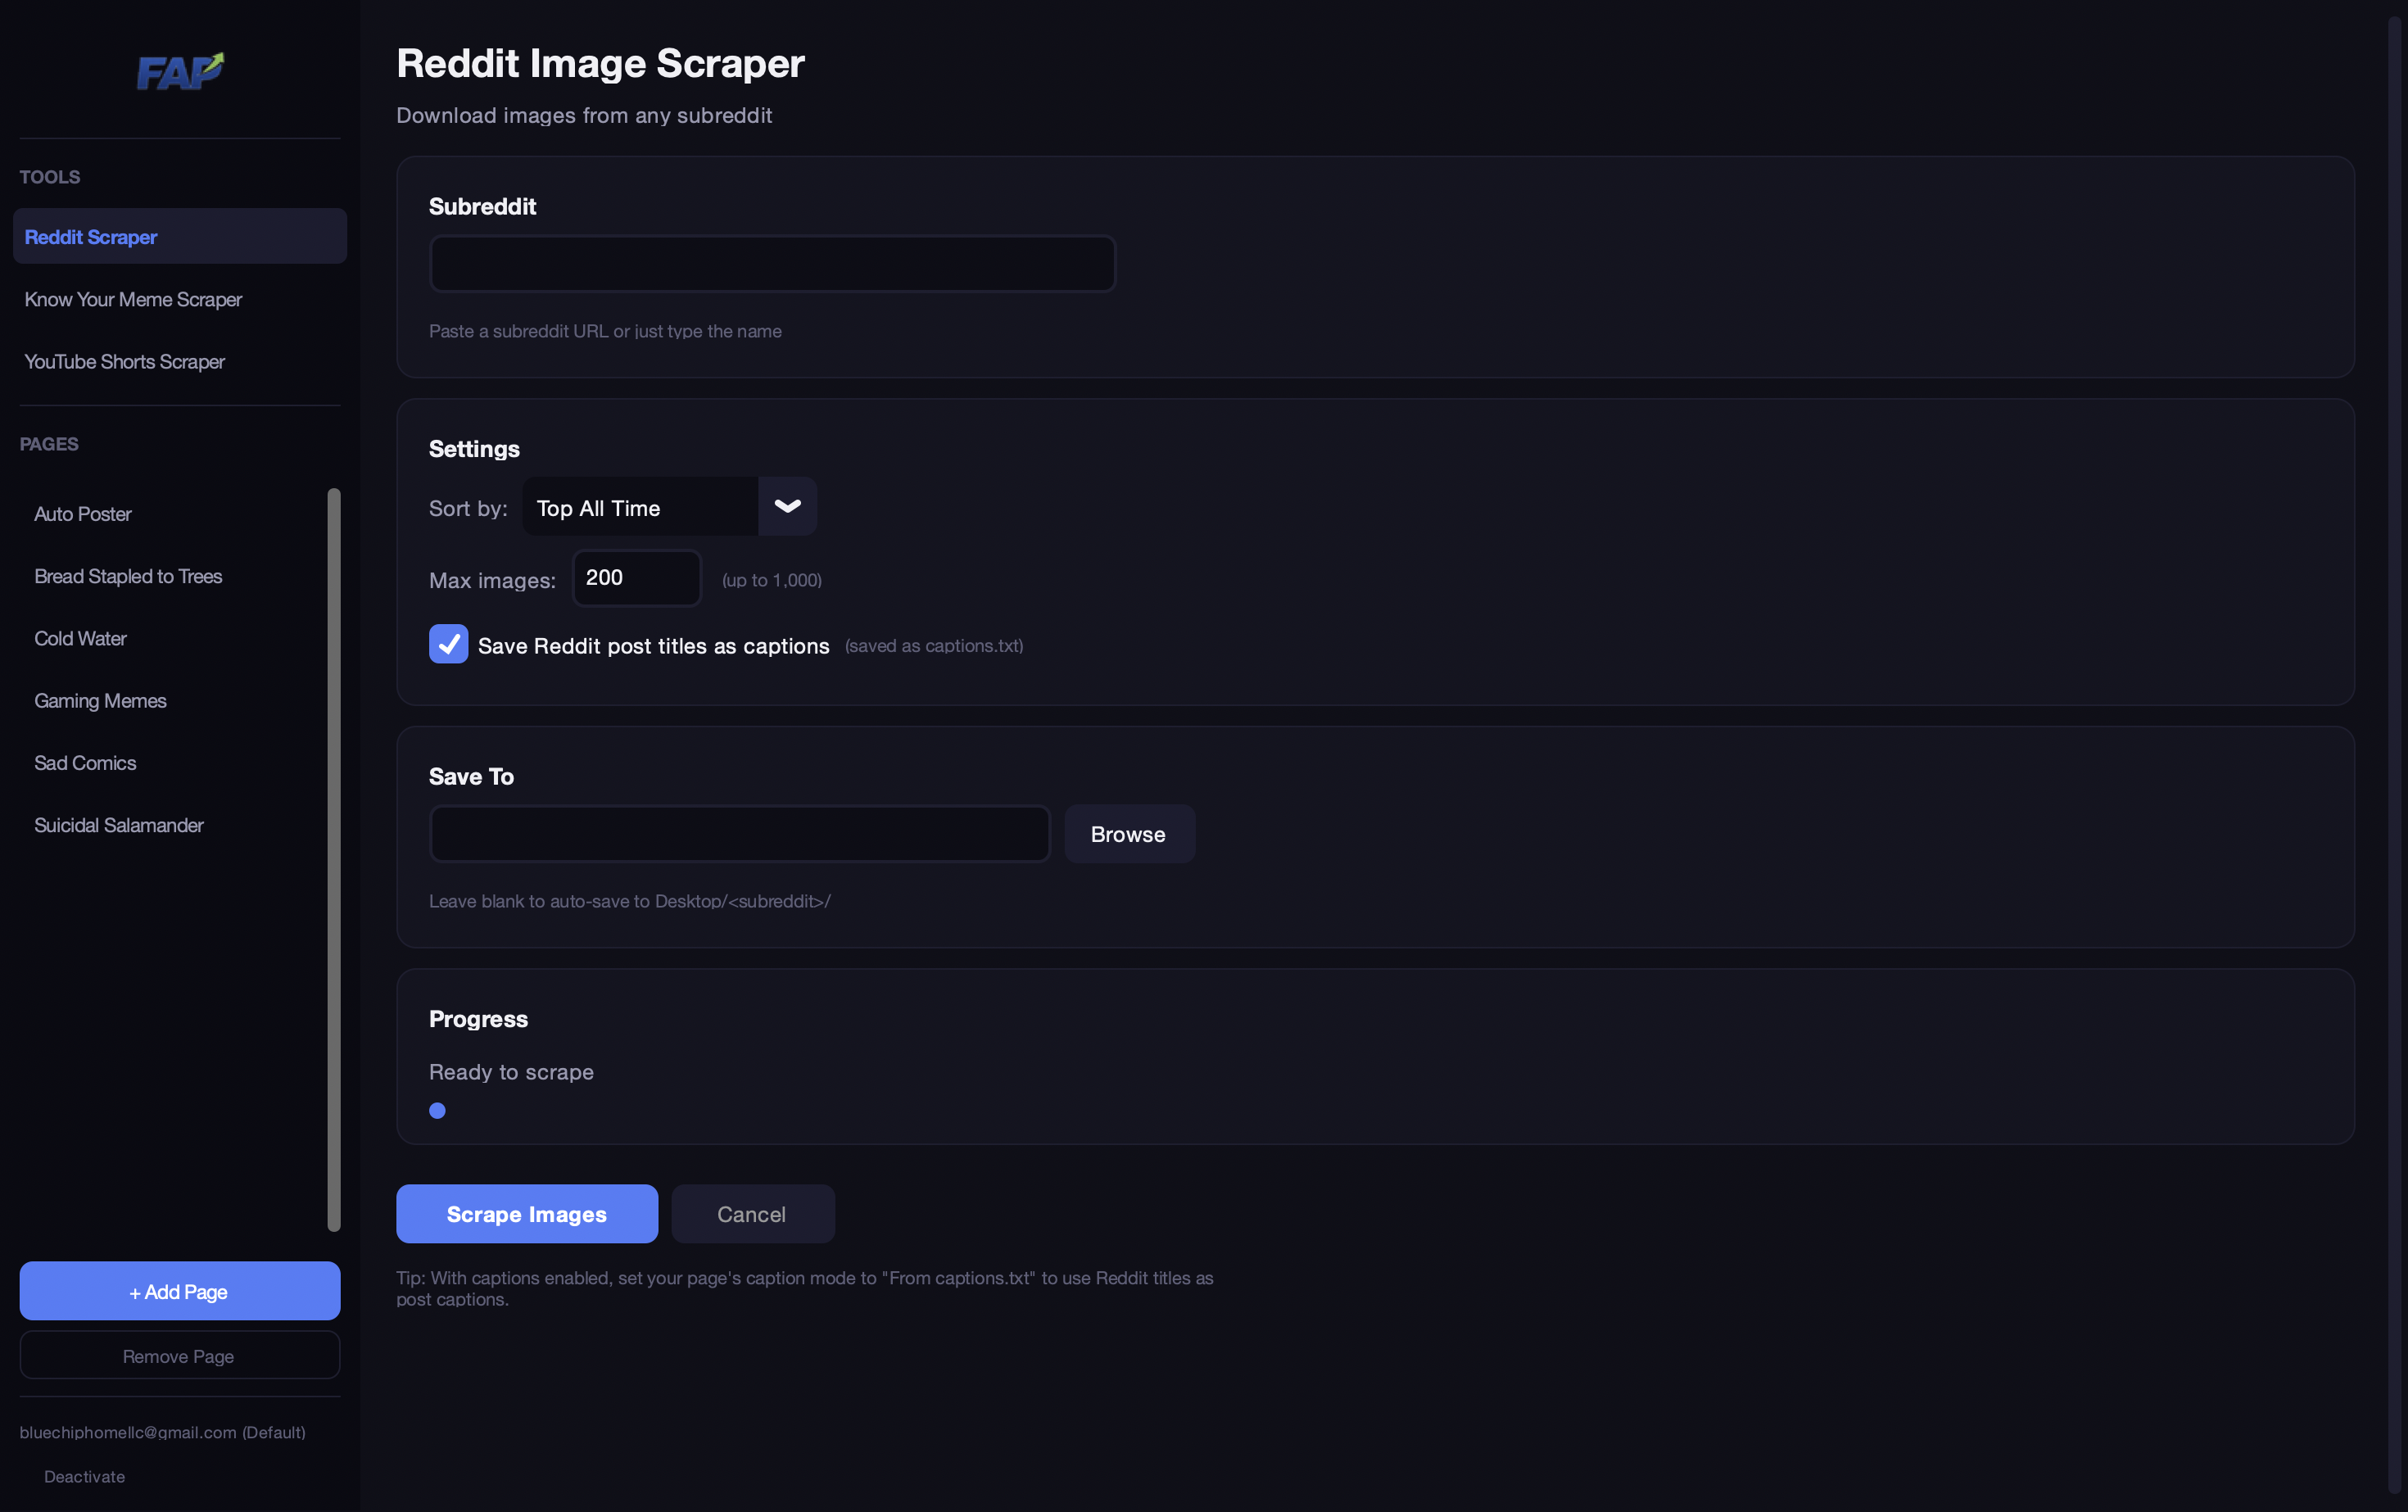Click Deactivate at the bottom left
The height and width of the screenshot is (1512, 2408).
click(x=84, y=1476)
